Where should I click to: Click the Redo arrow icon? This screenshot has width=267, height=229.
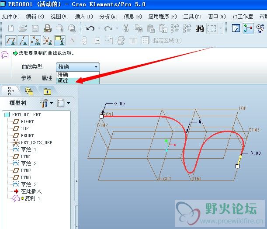coord(108,28)
